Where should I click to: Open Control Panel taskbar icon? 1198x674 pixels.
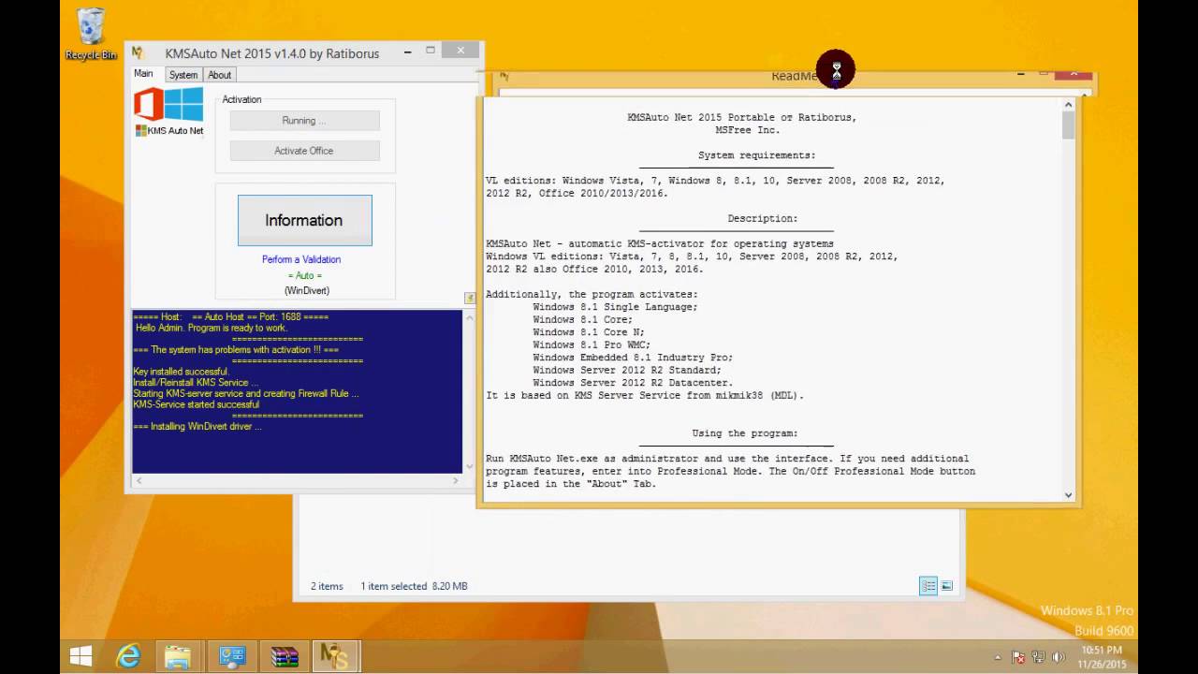coord(231,657)
